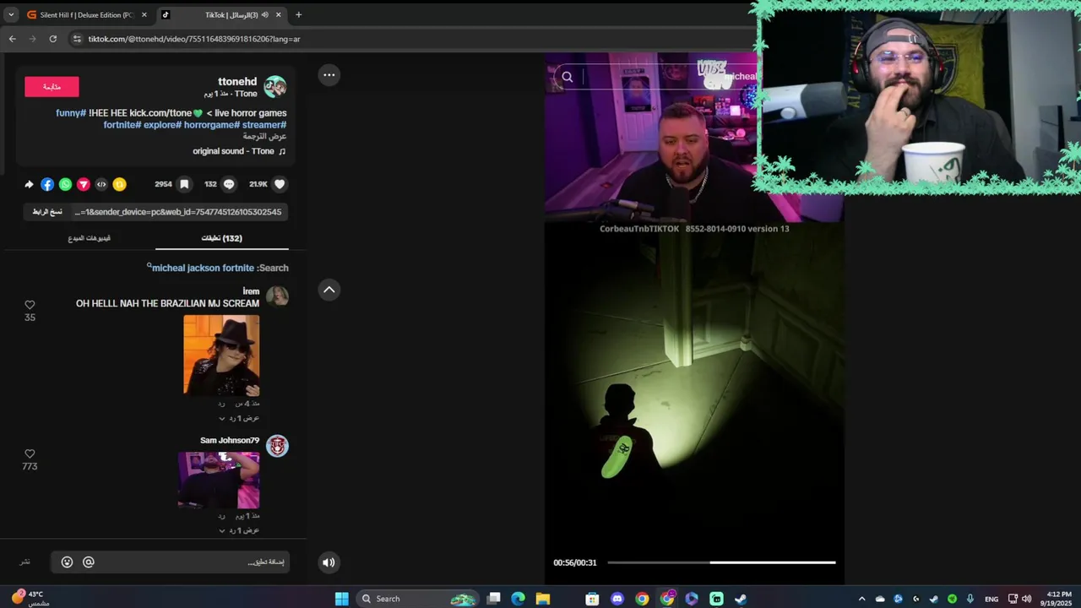
Task: Expand 1 reply under İrem's comment
Action: point(239,418)
